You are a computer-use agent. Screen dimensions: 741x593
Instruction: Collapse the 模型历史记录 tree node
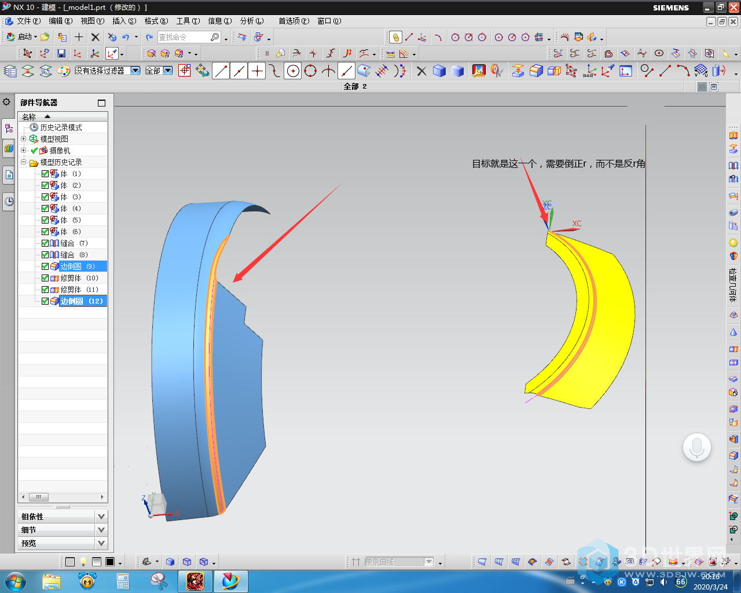[24, 162]
